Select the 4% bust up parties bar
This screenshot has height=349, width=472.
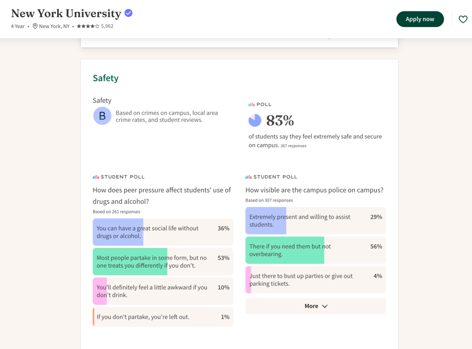(x=316, y=280)
